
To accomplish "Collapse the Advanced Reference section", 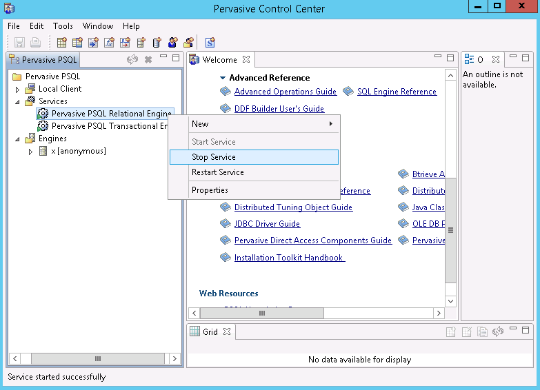I will point(223,78).
